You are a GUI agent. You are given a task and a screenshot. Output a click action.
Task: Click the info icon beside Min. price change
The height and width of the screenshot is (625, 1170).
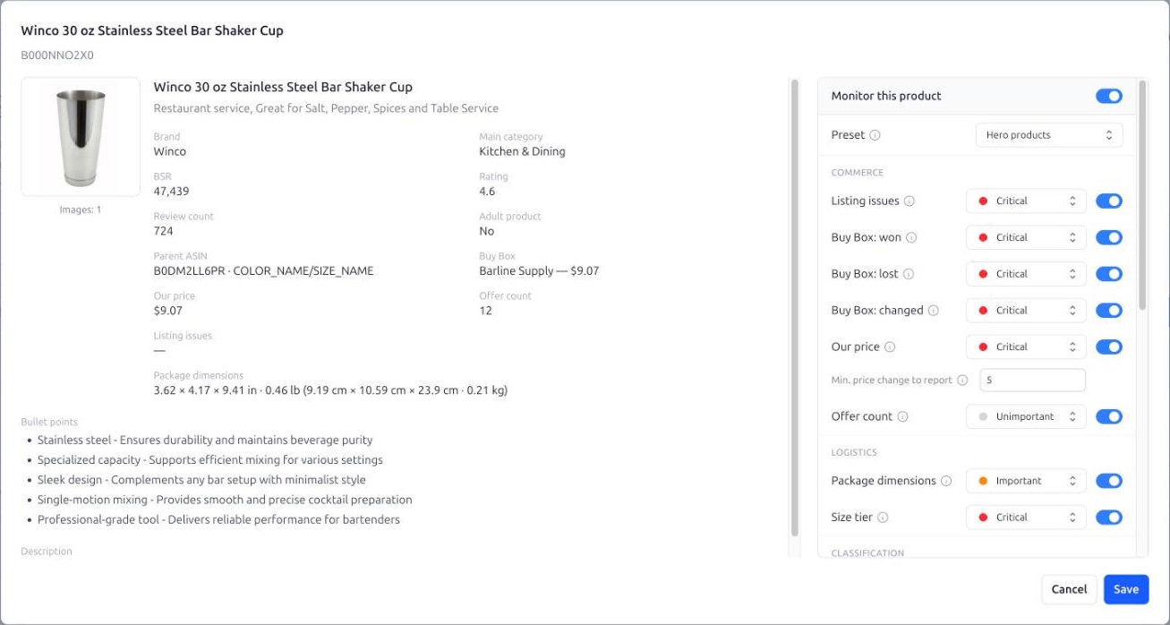(962, 381)
